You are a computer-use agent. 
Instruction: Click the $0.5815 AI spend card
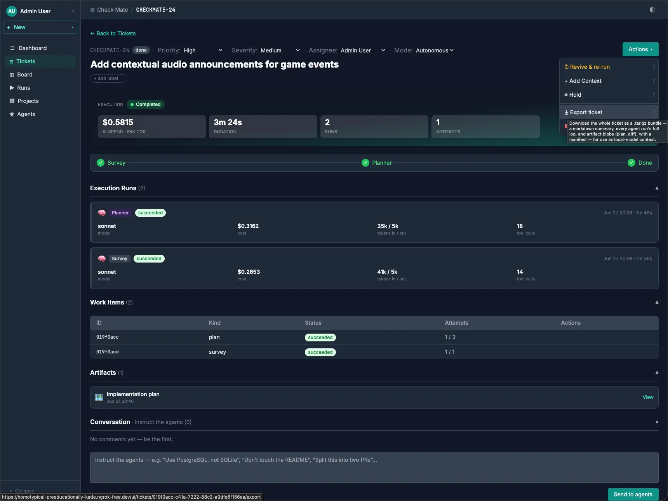tap(152, 127)
